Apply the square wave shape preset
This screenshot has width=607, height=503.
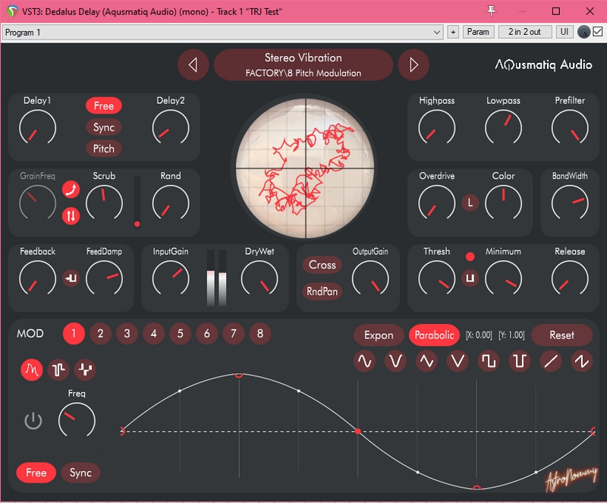488,362
